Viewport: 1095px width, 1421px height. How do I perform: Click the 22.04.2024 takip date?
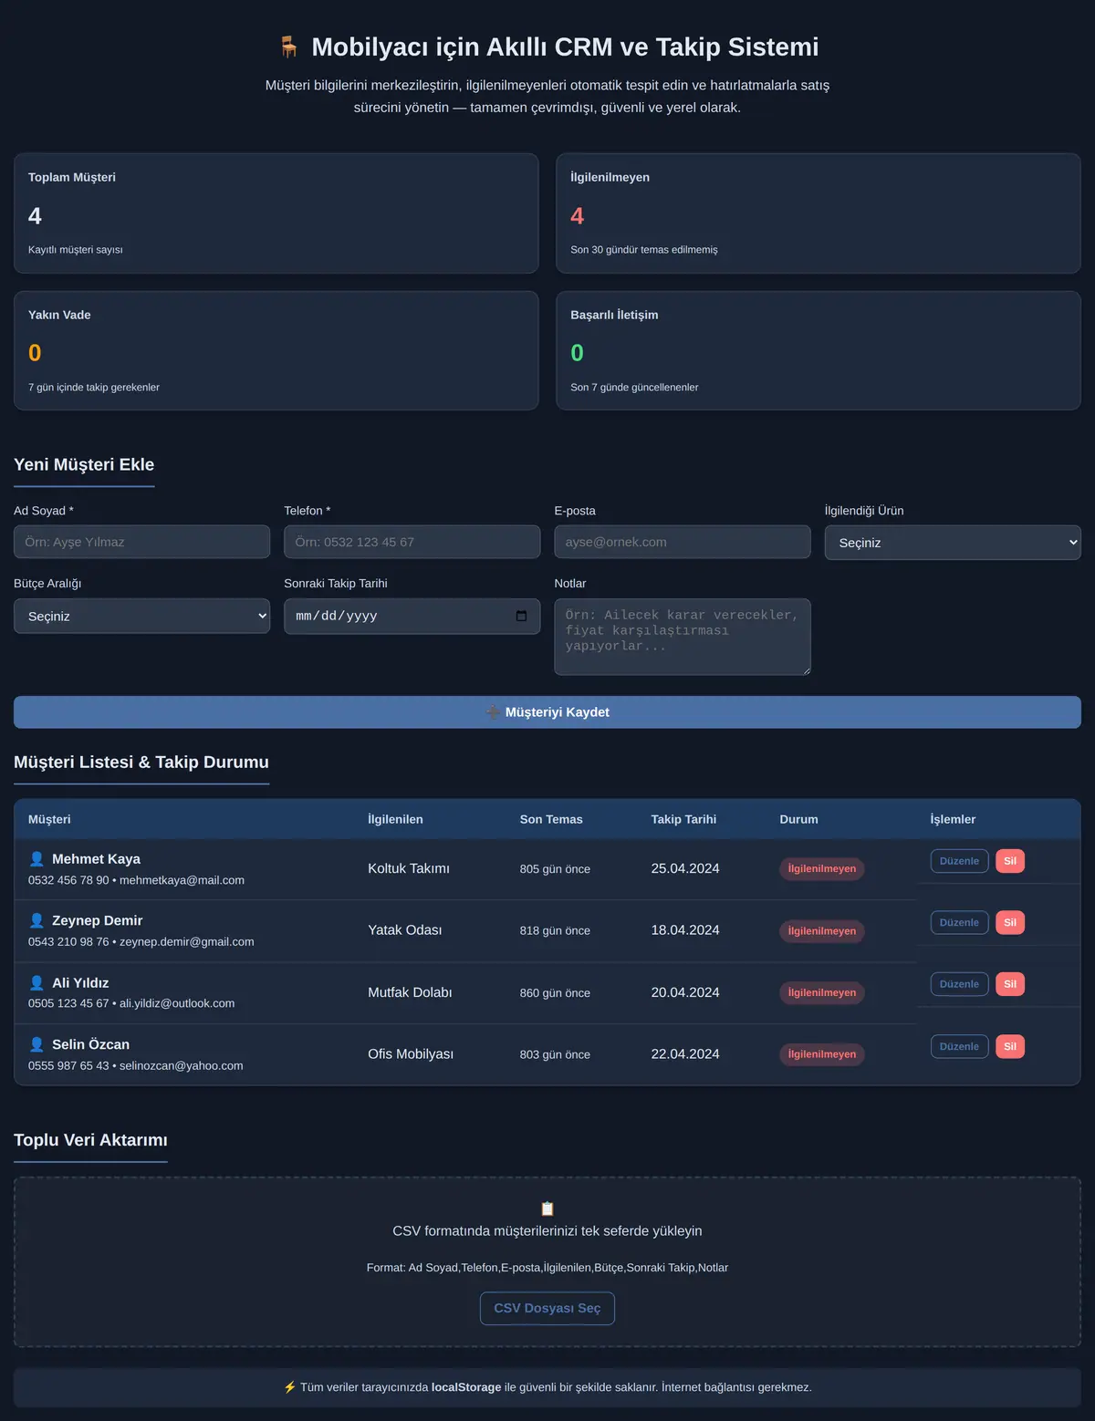tap(685, 1053)
